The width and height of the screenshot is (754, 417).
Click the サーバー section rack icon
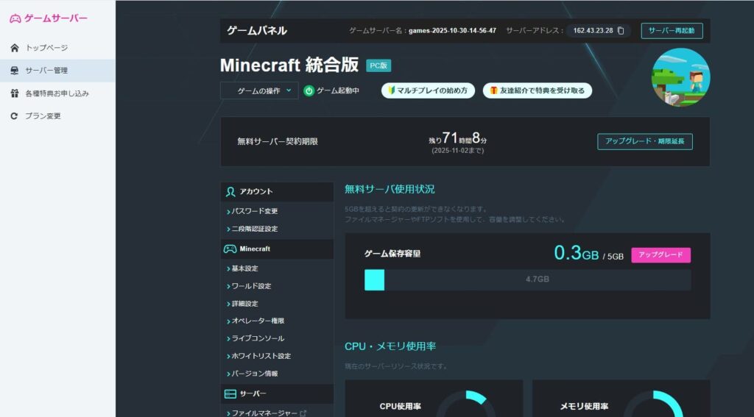(230, 394)
